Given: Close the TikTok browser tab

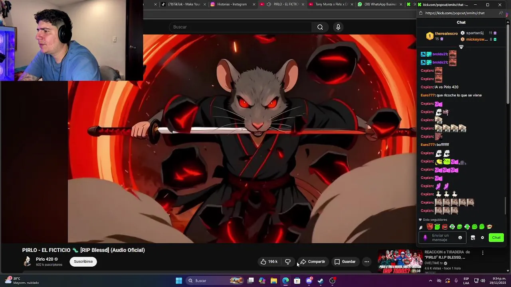Looking at the screenshot, I should [x=205, y=4].
